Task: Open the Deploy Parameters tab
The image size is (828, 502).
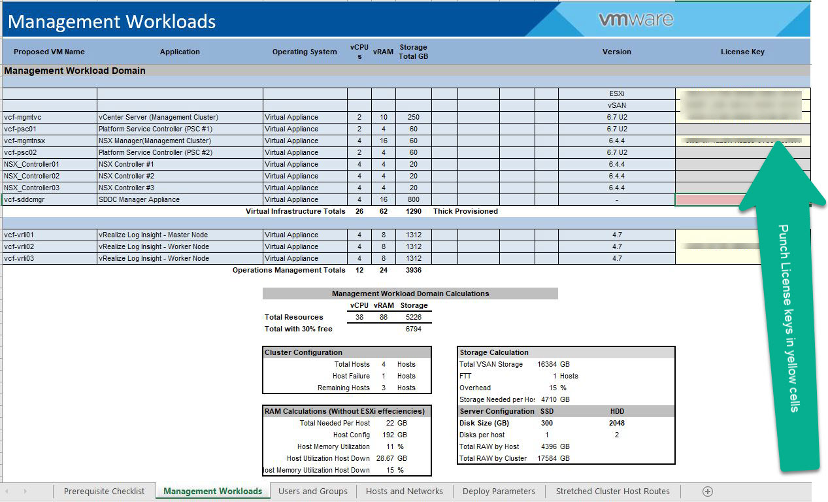Action: [x=499, y=491]
